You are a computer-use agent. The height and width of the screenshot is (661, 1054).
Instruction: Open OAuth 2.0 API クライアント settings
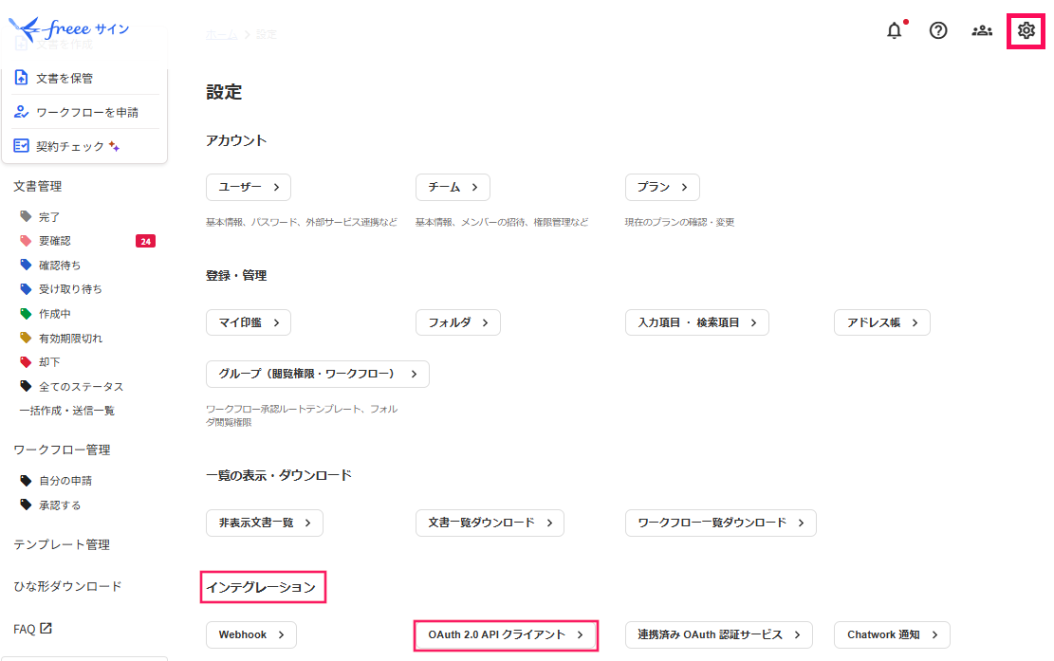click(507, 634)
